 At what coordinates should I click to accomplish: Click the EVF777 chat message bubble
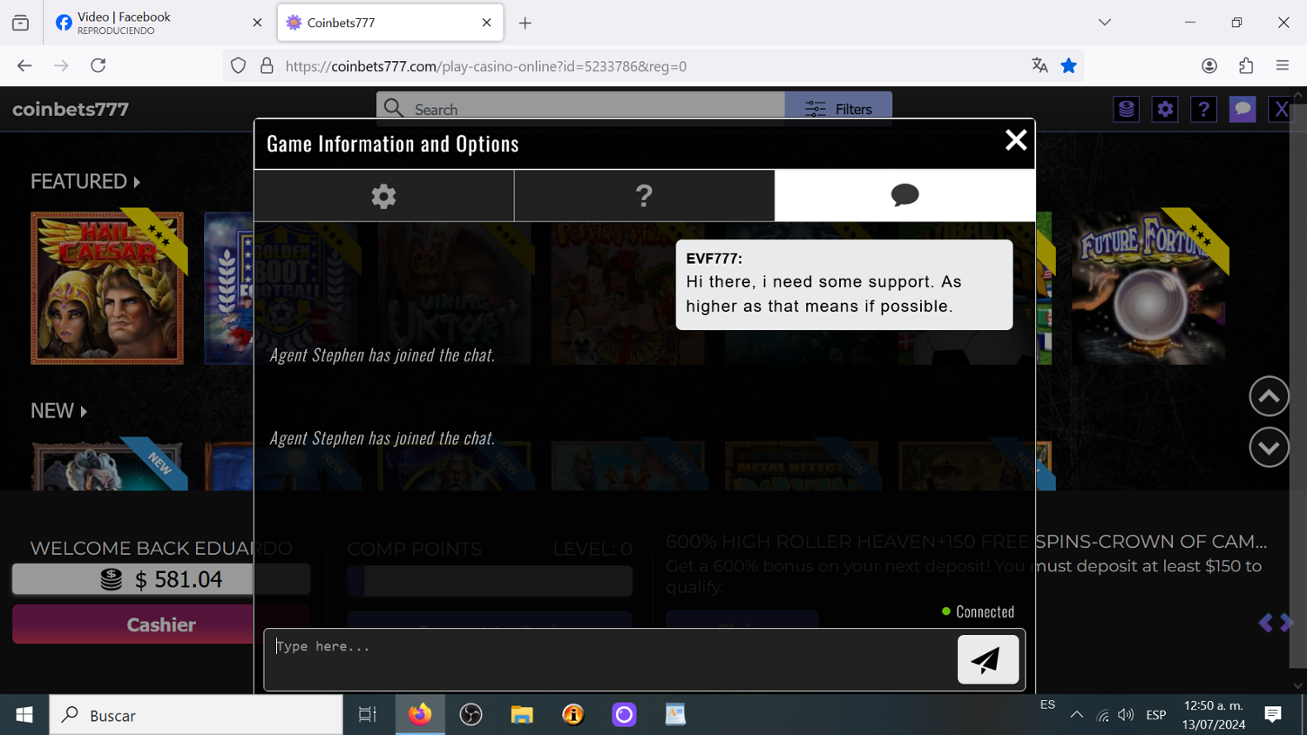(x=844, y=285)
